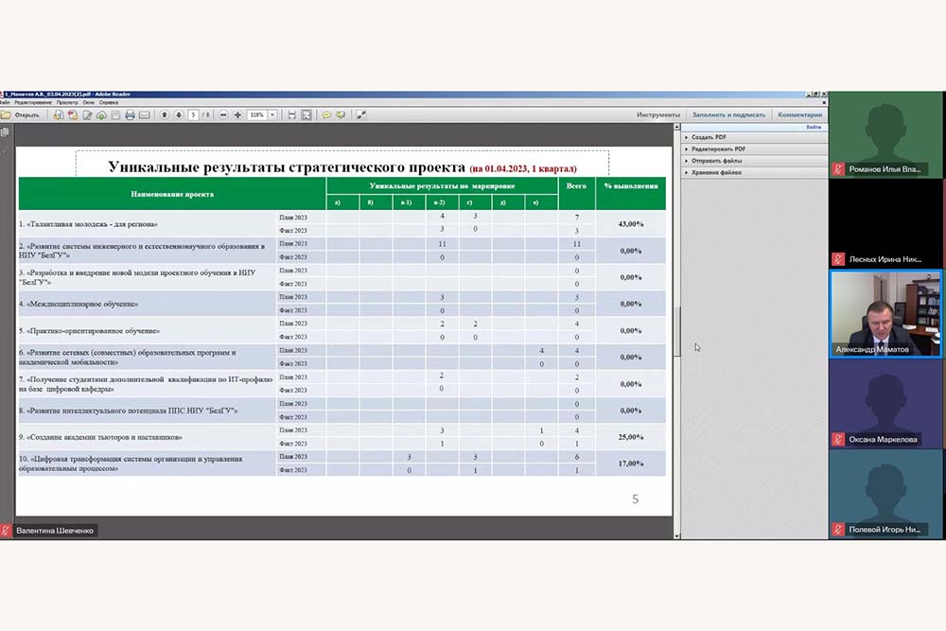The width and height of the screenshot is (946, 631).
Task: Open the page thumbnails side panel
Action: pyautogui.click(x=6, y=133)
